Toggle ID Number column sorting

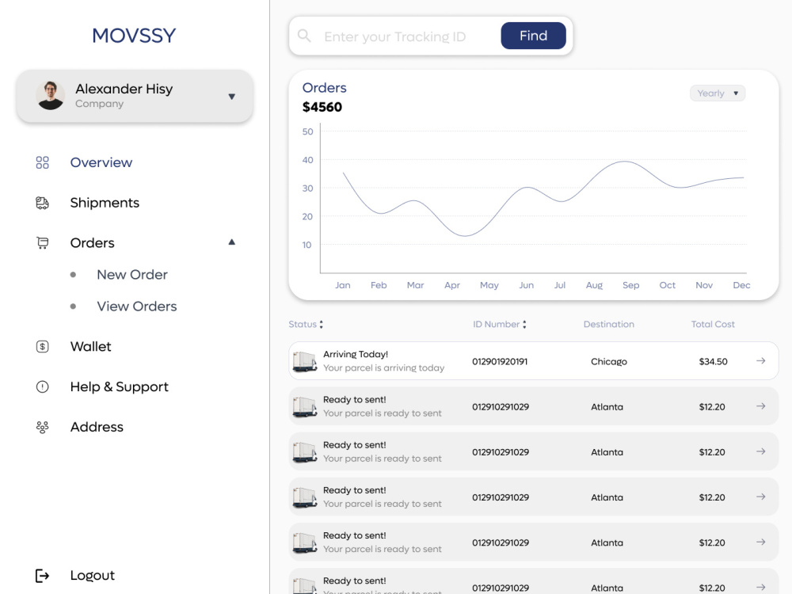(x=523, y=324)
